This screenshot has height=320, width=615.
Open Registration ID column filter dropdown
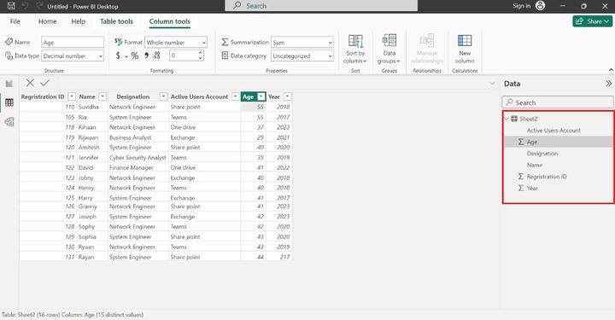coord(72,96)
